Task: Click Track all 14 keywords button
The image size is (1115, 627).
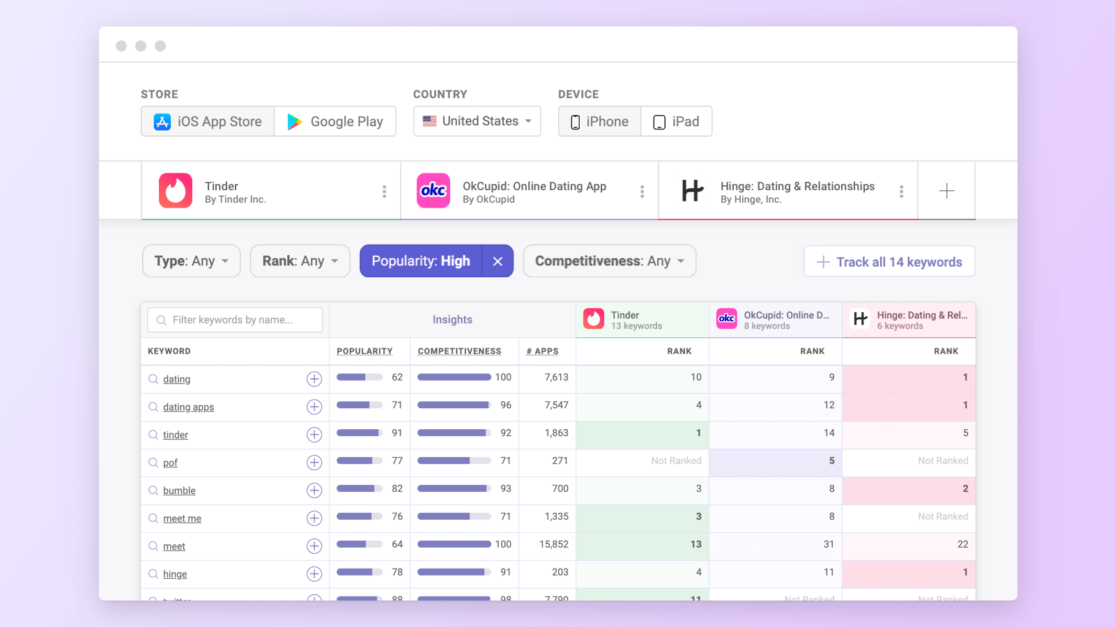Action: point(889,262)
